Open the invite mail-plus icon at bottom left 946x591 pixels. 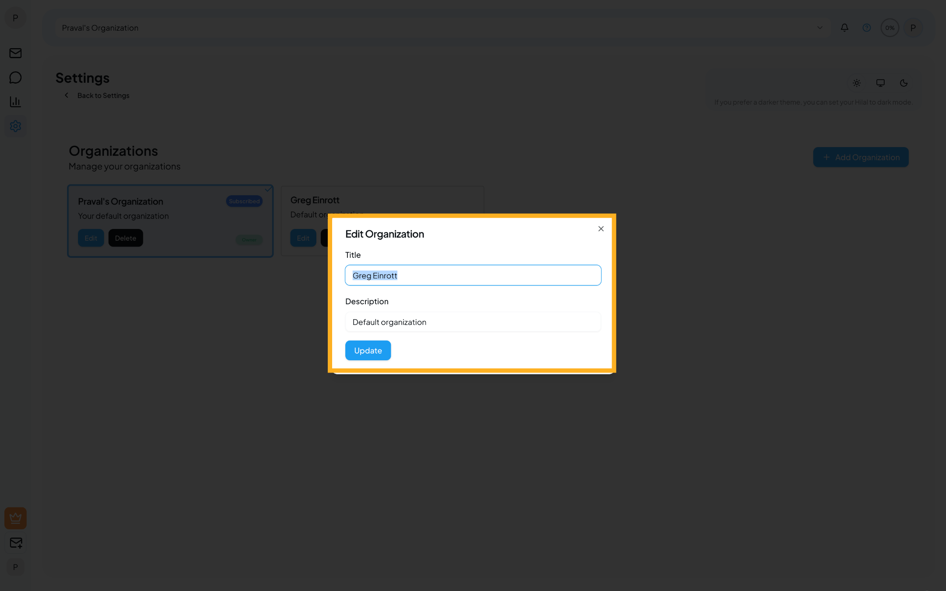click(15, 543)
